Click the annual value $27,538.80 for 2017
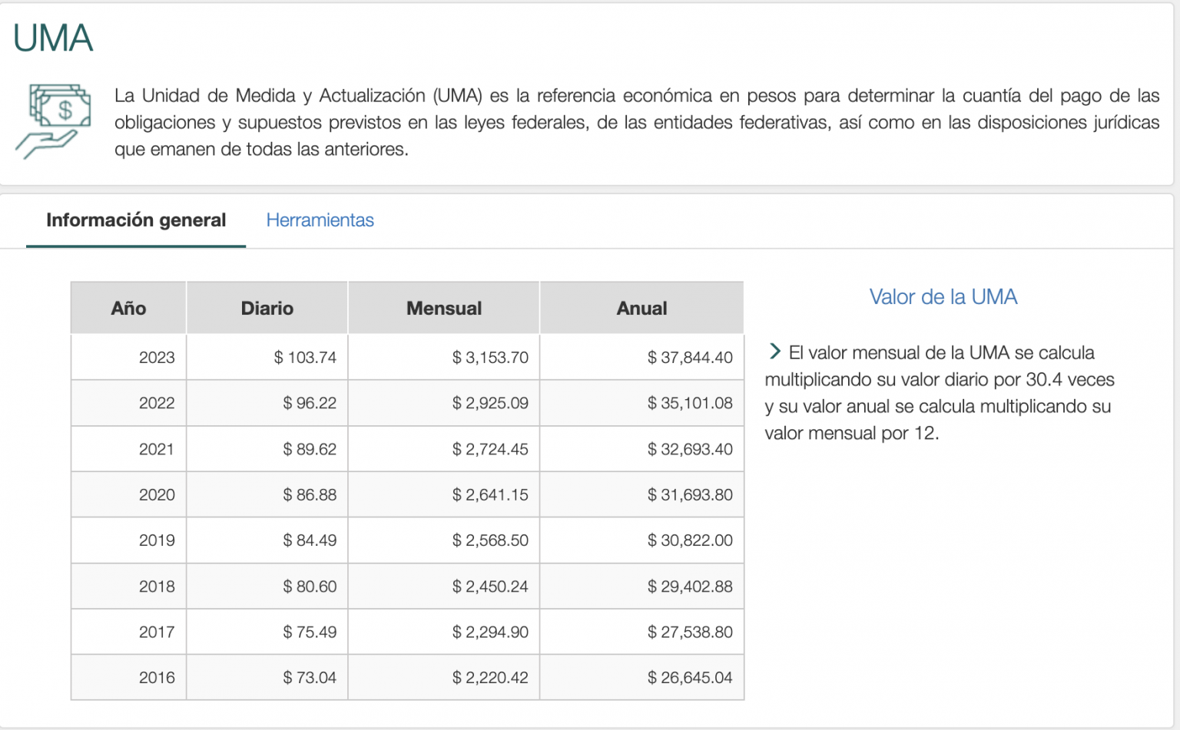This screenshot has height=730, width=1180. pyautogui.click(x=690, y=632)
